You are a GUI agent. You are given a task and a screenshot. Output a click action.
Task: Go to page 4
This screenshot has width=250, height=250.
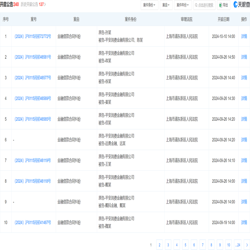click(x=177, y=245)
